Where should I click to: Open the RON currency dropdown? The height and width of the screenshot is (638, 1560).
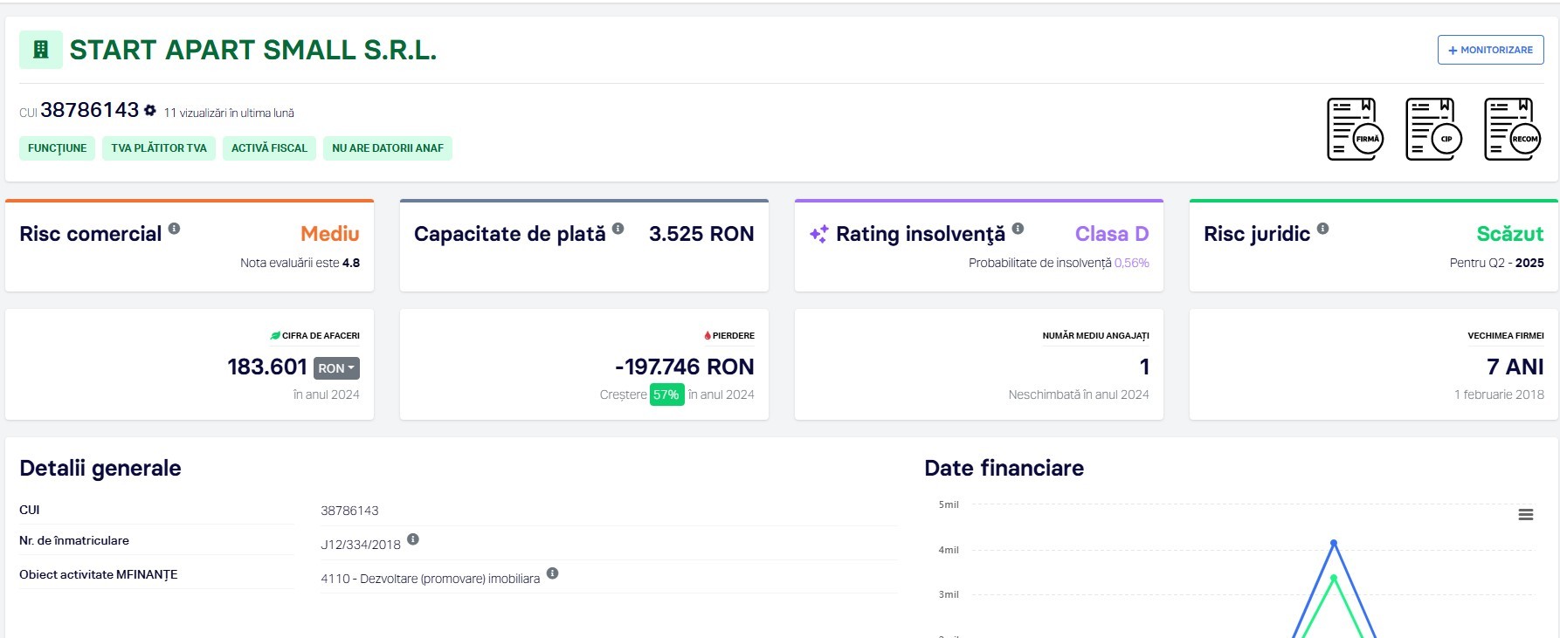336,368
